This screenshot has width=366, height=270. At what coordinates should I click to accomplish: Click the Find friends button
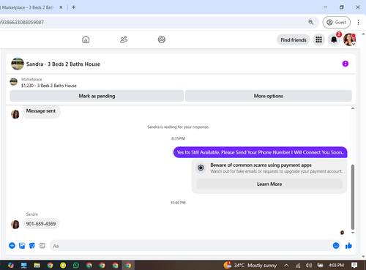coord(294,40)
